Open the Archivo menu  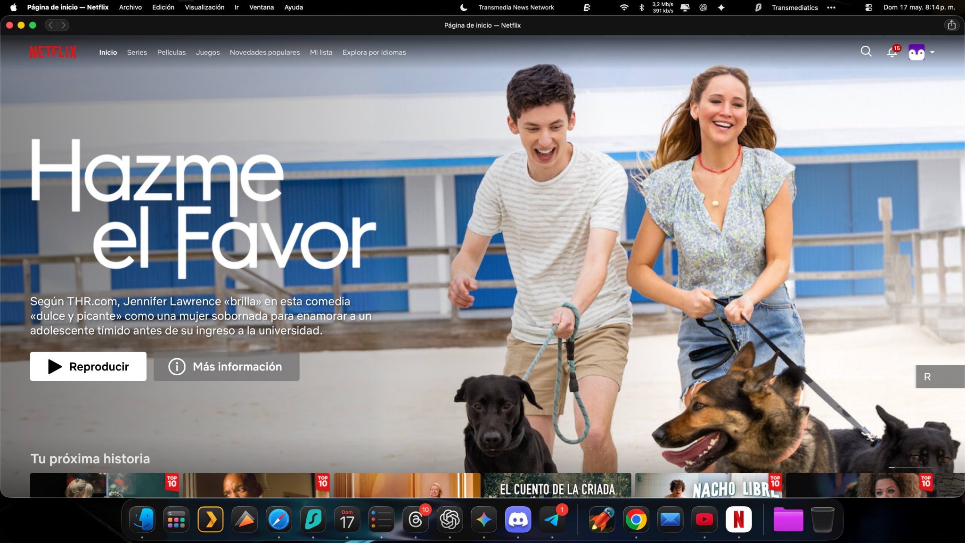click(131, 7)
